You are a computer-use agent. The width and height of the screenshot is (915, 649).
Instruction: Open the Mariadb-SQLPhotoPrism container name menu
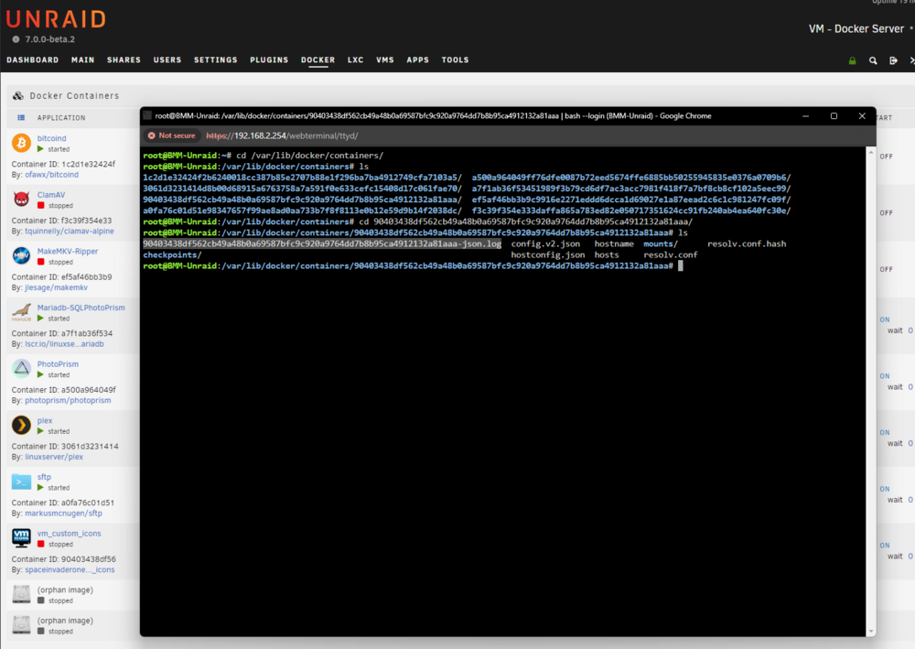click(x=81, y=308)
